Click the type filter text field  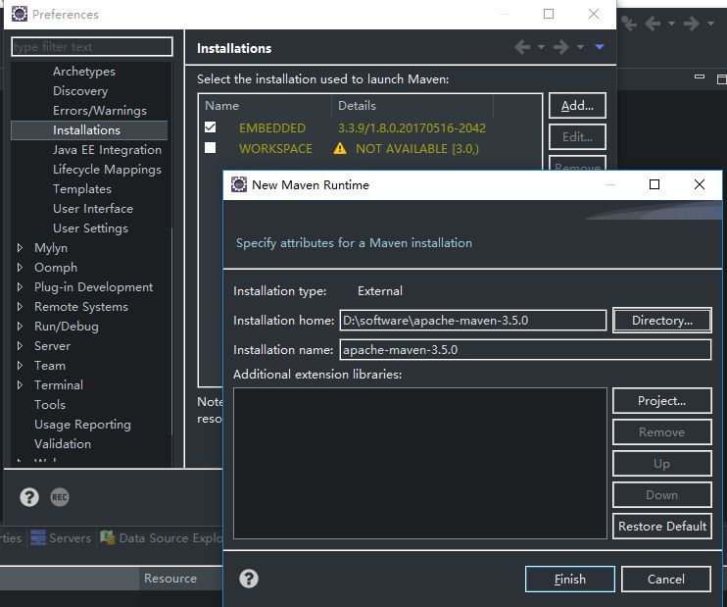(92, 47)
